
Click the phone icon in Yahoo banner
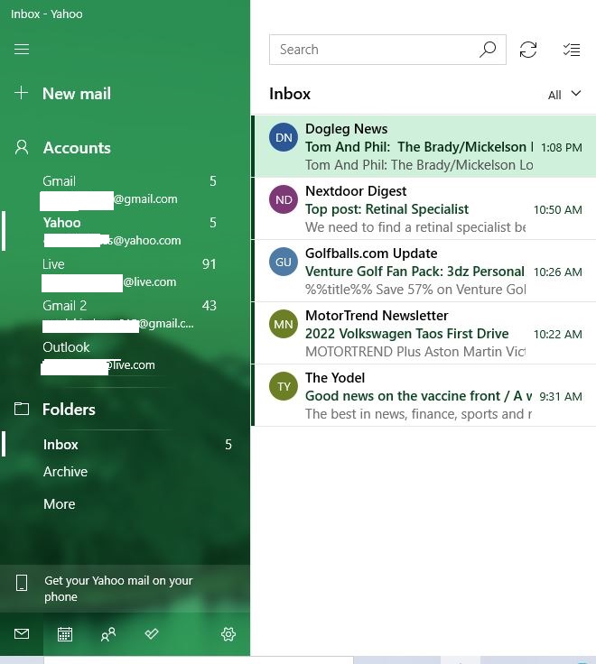[x=22, y=583]
